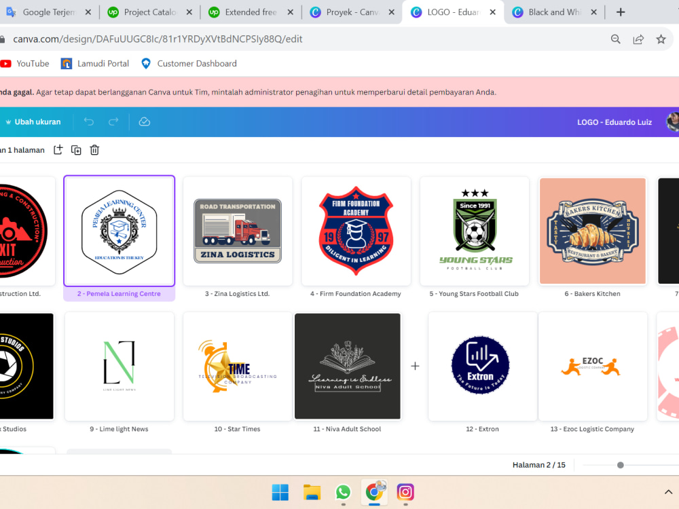Select the Bakers Kitchen page thumbnail
This screenshot has height=509, width=679.
592,231
